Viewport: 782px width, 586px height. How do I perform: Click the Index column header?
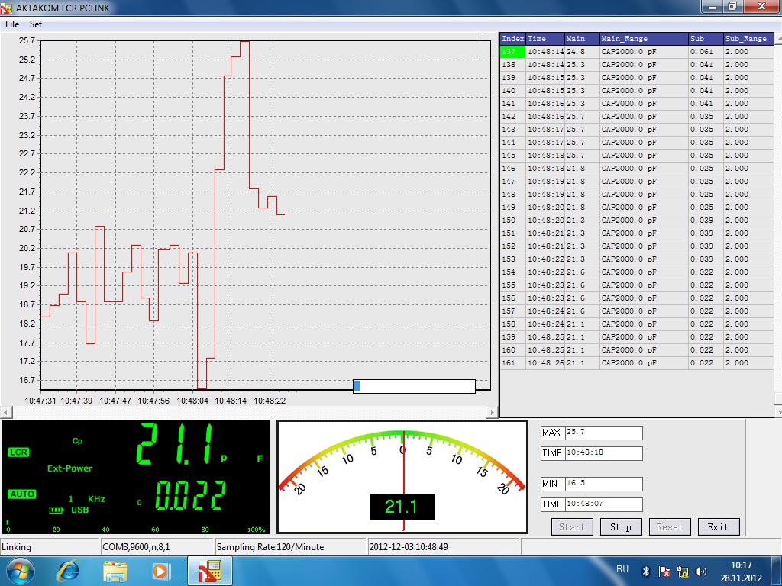(x=512, y=39)
